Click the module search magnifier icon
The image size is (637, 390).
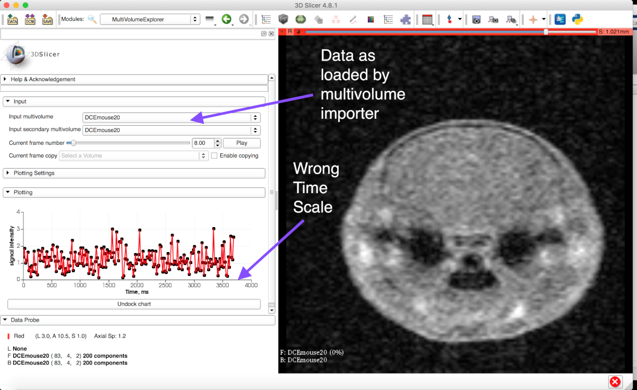point(92,20)
